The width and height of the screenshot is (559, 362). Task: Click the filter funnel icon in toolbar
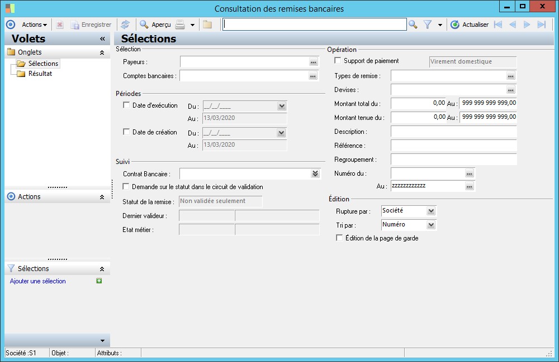[428, 25]
